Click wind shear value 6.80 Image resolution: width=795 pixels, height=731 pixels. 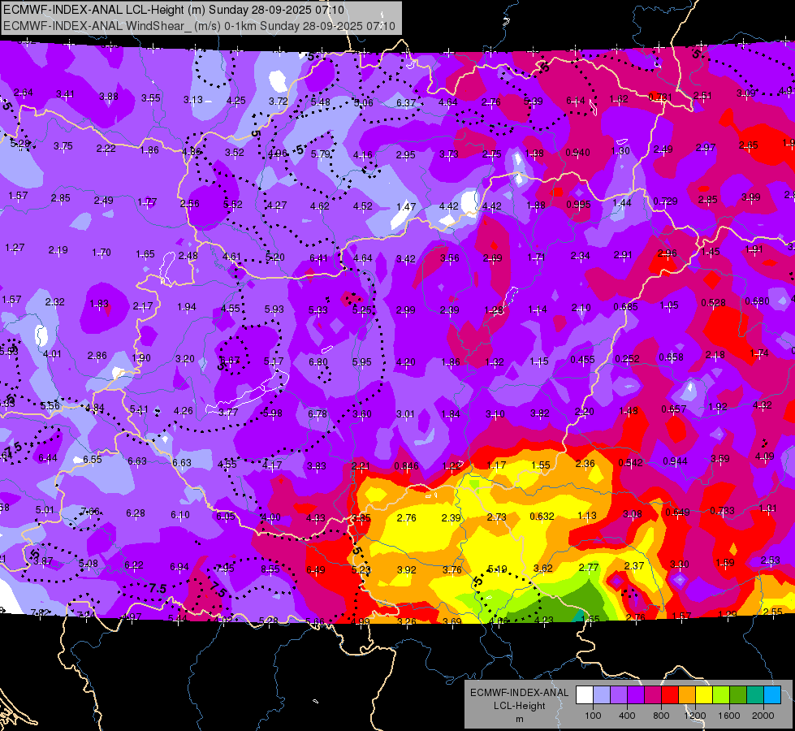pyautogui.click(x=318, y=362)
